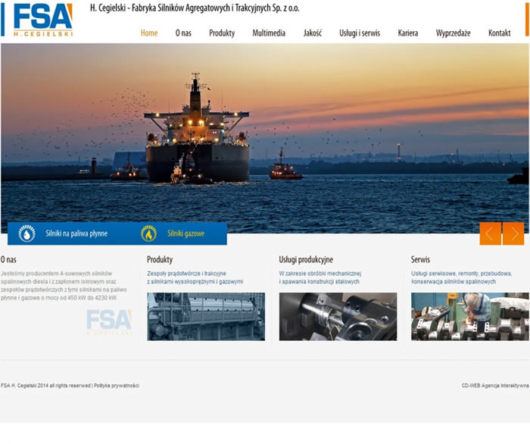The width and height of the screenshot is (530, 444).
Task: Go to the O nas menu page
Action: point(183,33)
